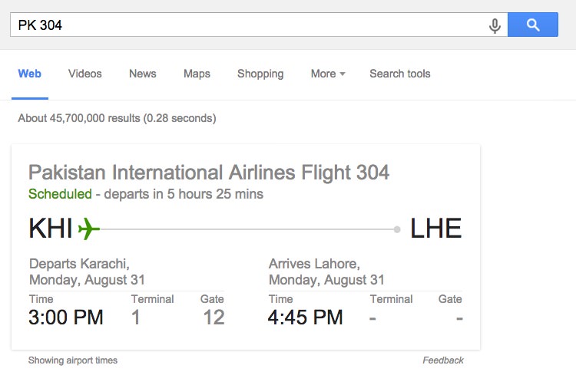Open the Videos tab
Image resolution: width=576 pixels, height=375 pixels.
click(x=84, y=74)
